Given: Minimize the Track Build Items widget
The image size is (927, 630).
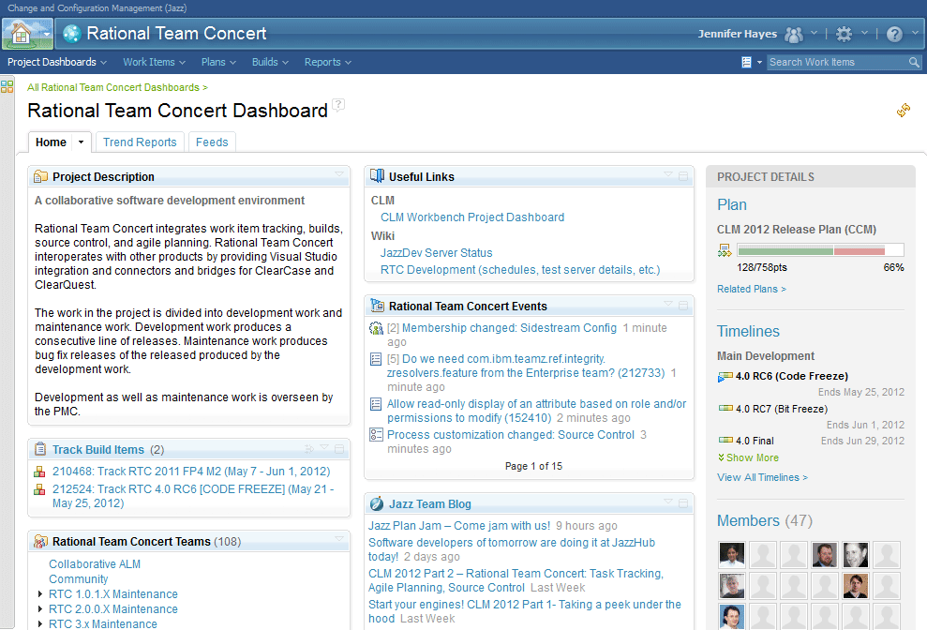Looking at the screenshot, I should [x=339, y=449].
